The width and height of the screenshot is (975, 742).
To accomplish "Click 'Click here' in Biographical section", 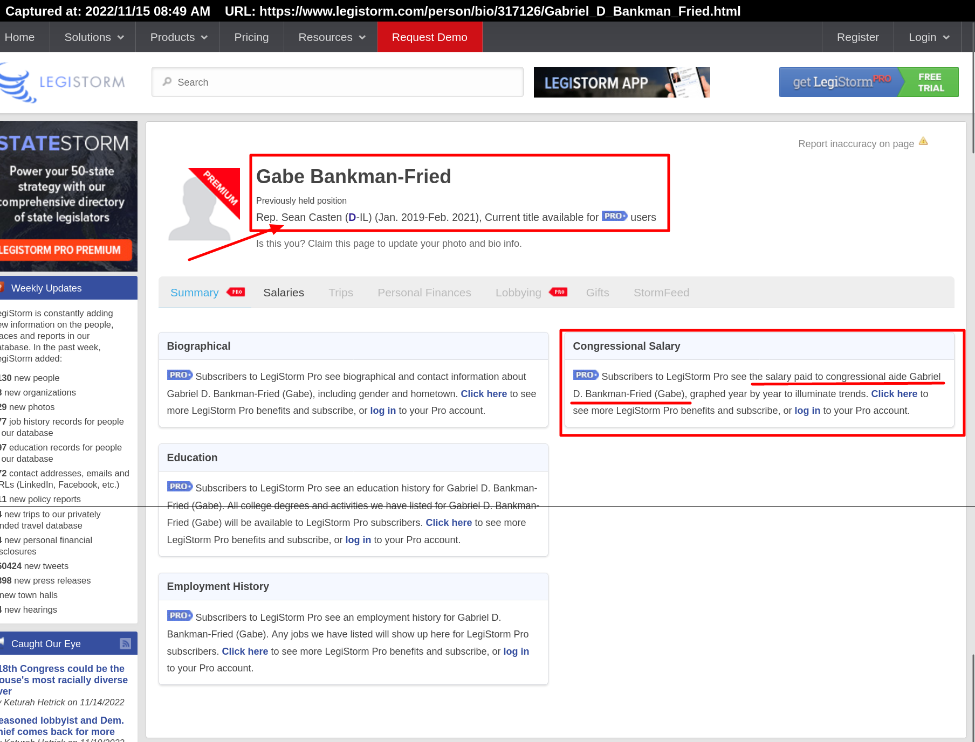I will 484,394.
